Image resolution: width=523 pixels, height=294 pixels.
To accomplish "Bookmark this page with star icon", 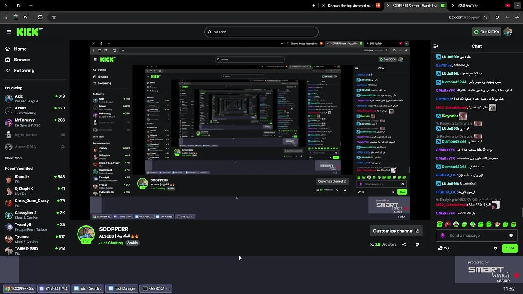I will [x=54, y=17].
